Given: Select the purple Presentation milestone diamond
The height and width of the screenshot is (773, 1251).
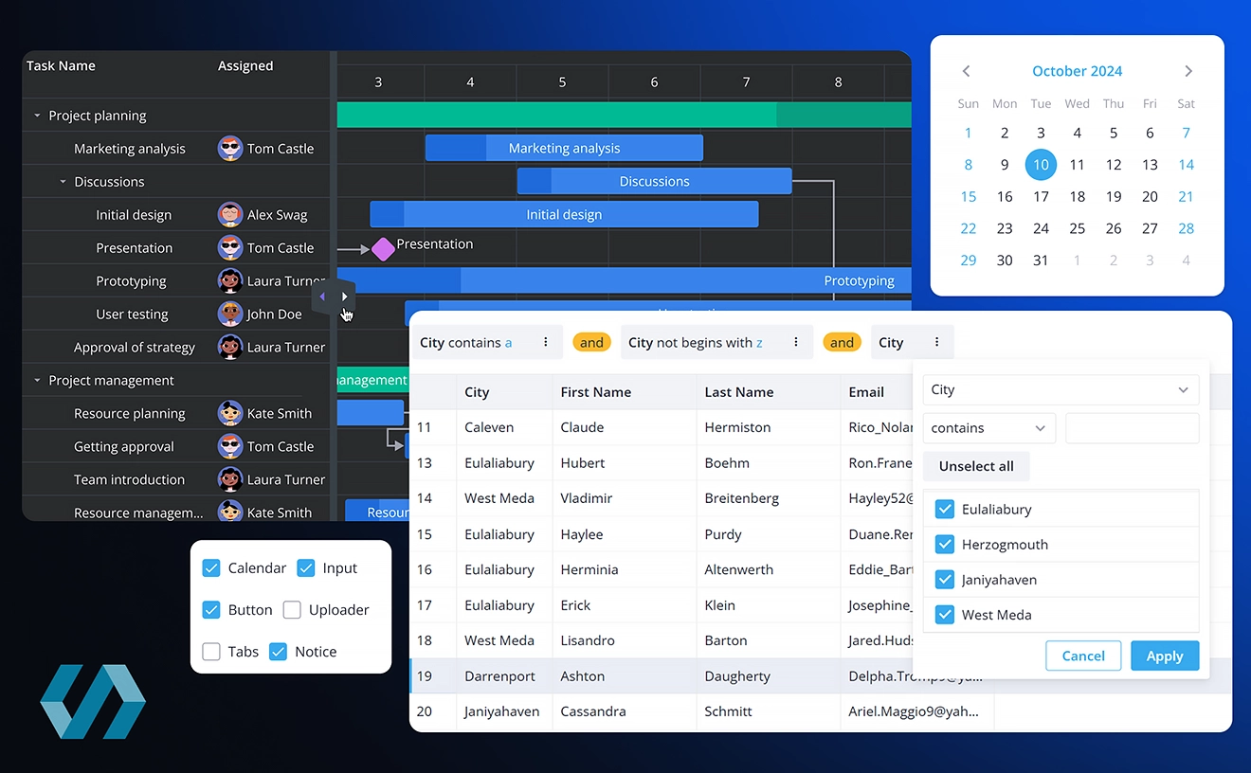Looking at the screenshot, I should coord(382,249).
